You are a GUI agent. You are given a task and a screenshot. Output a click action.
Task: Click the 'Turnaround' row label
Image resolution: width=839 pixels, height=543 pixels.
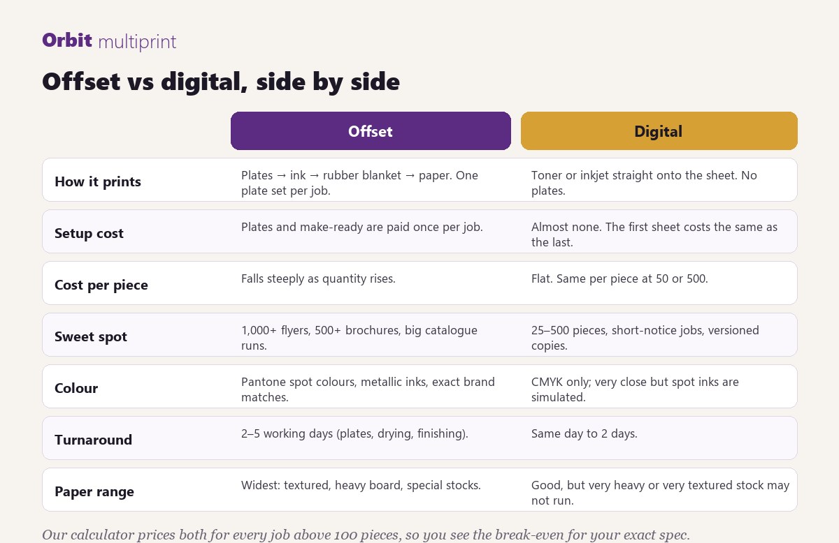[x=93, y=440]
